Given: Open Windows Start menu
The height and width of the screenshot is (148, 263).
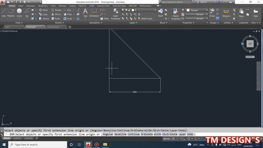Looking at the screenshot, I should [4, 144].
